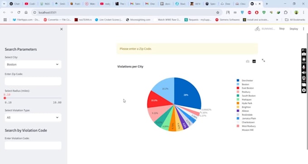Open the Live Cricket Scores bookmark
The image size is (308, 164).
click(x=109, y=20)
